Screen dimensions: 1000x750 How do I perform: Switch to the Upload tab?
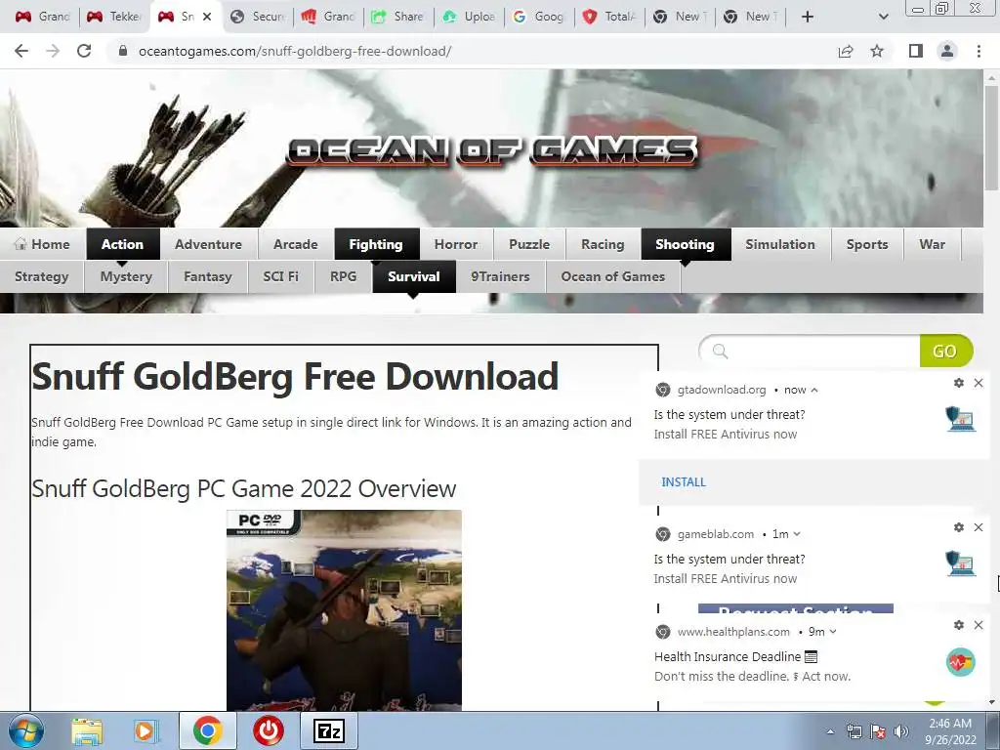click(x=470, y=17)
